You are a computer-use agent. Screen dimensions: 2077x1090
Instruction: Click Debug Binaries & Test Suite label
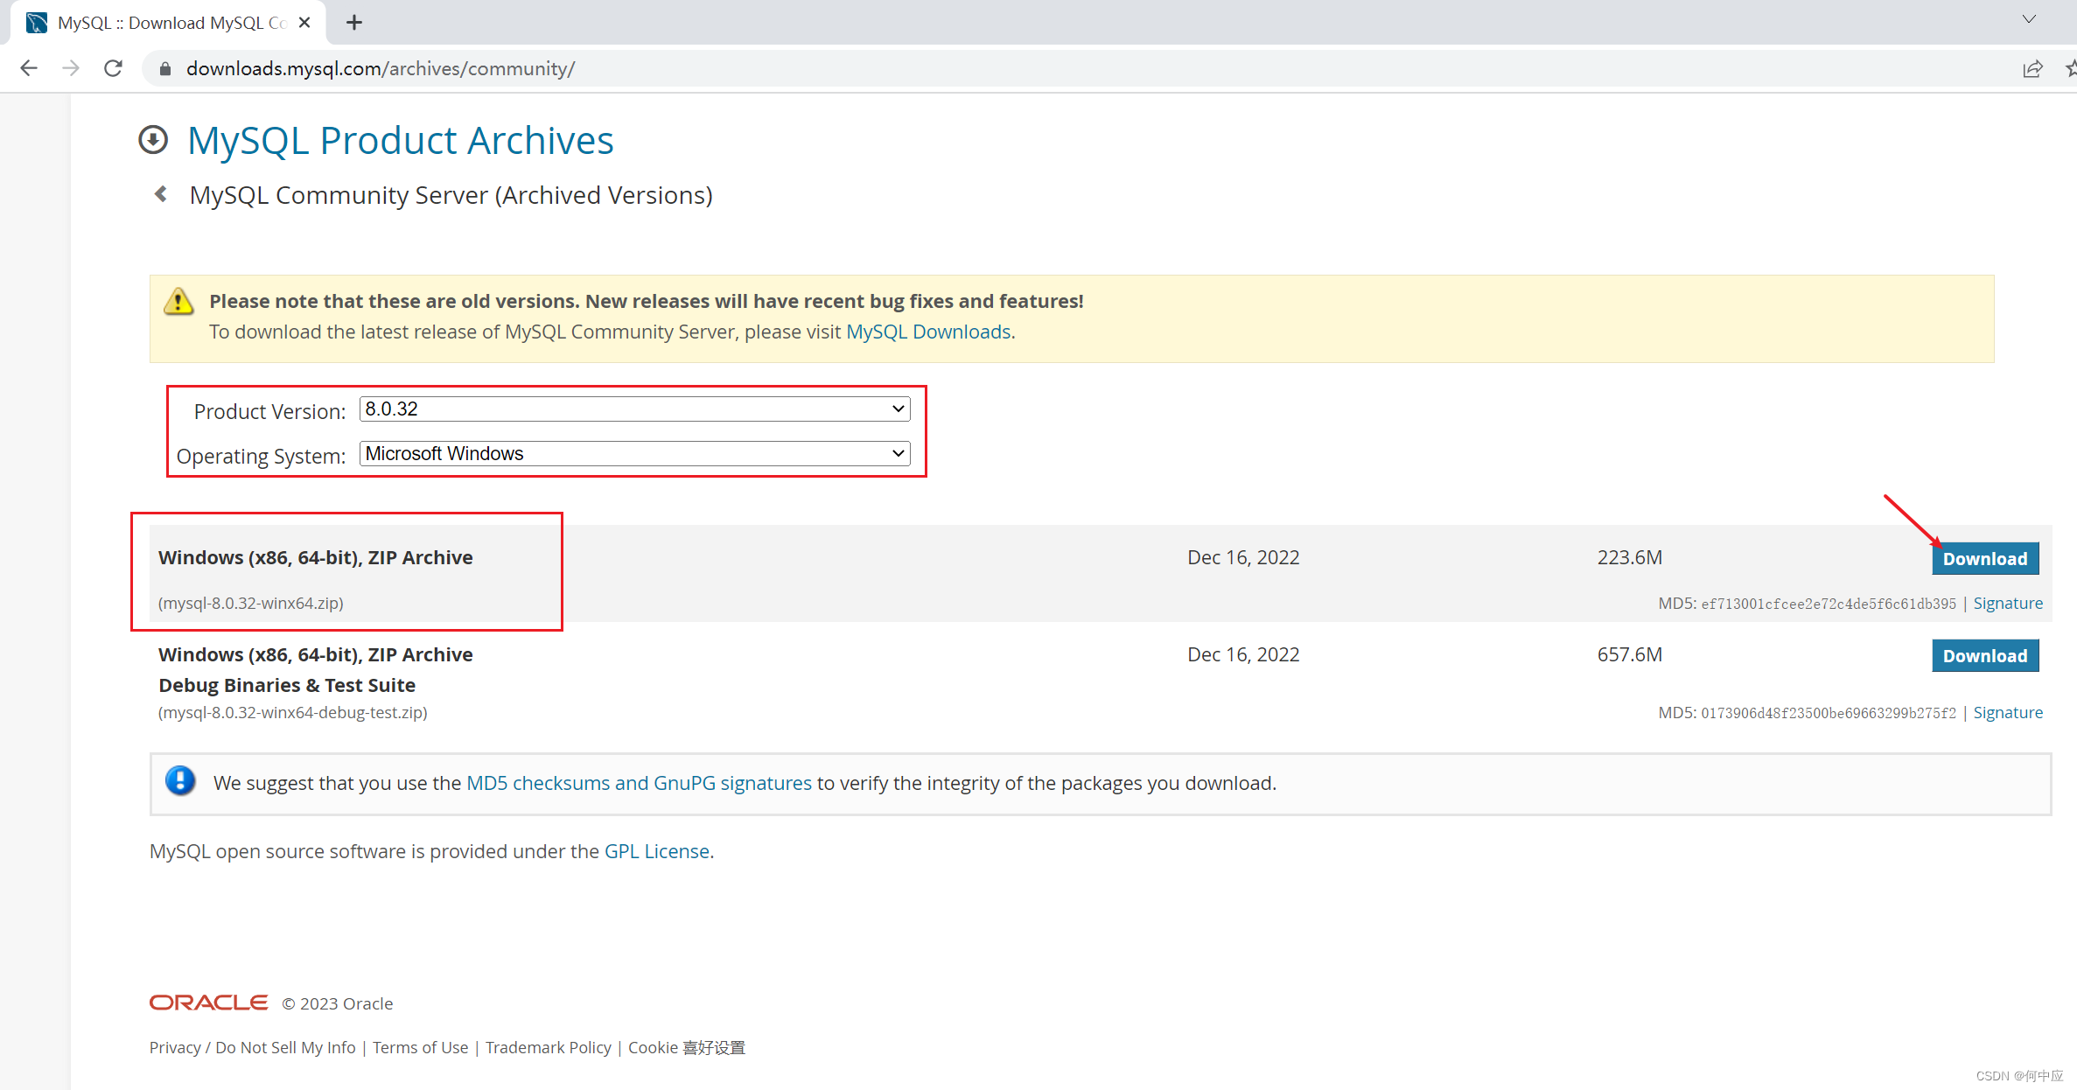pos(287,685)
